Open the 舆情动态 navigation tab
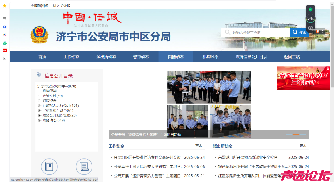The width and height of the screenshot is (334, 182). point(176,57)
